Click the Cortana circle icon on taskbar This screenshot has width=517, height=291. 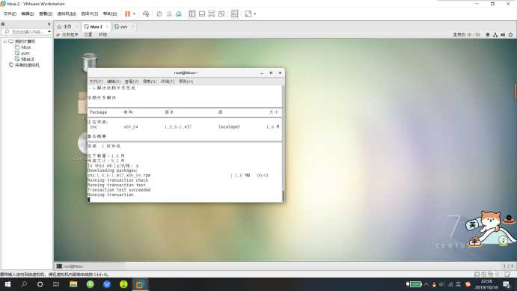coord(40,284)
